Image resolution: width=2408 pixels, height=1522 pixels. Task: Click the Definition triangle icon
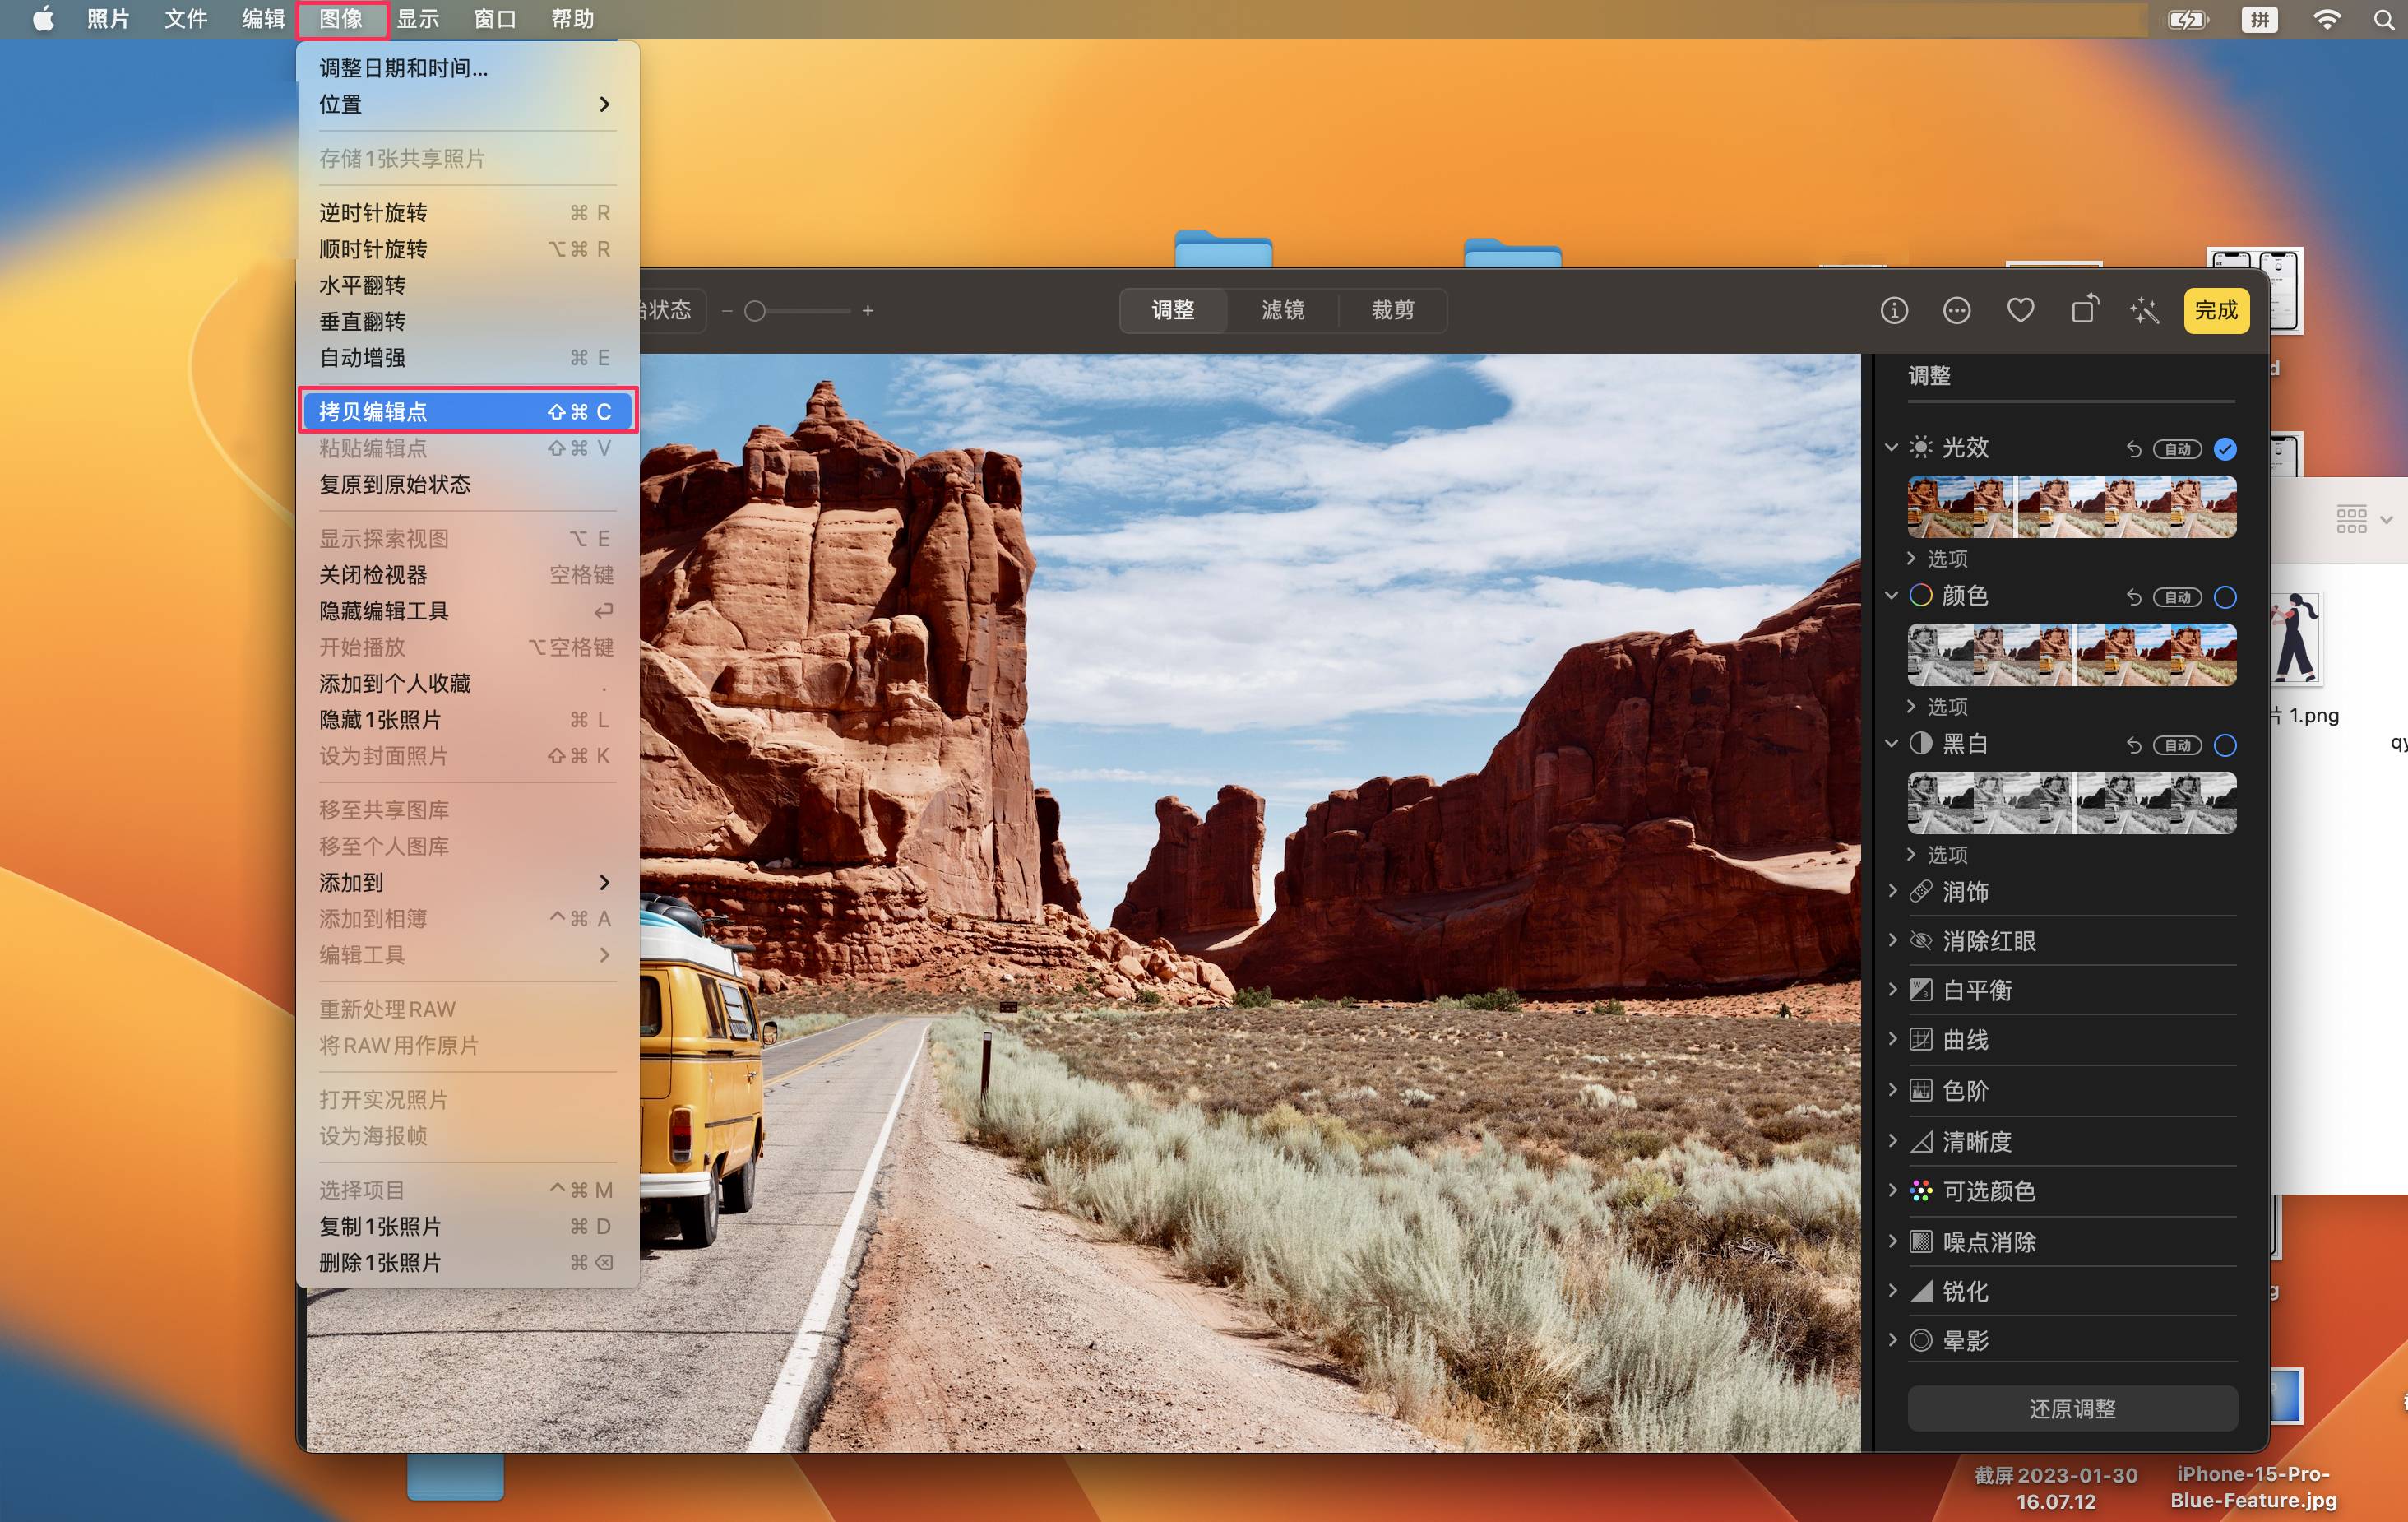[x=1920, y=1141]
